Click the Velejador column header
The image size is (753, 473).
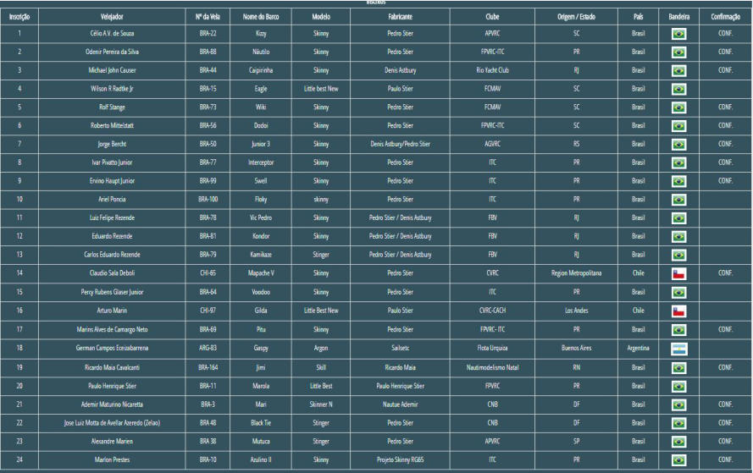click(112, 17)
